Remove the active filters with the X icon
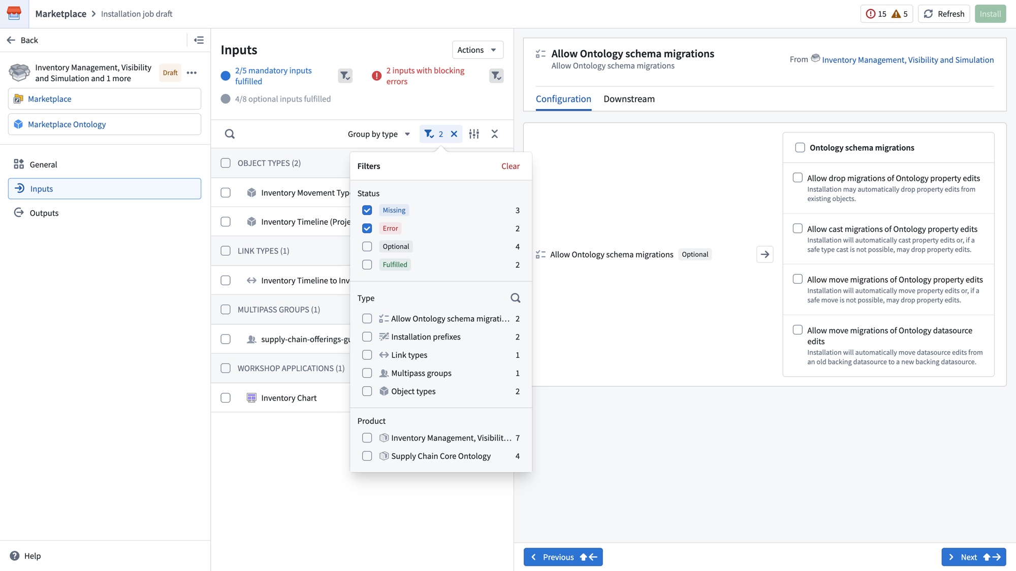The image size is (1016, 571). click(454, 134)
